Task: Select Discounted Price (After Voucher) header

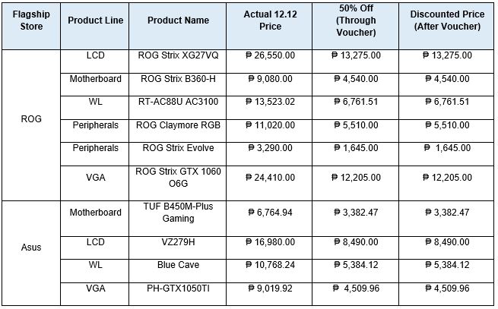Action: 446,26
